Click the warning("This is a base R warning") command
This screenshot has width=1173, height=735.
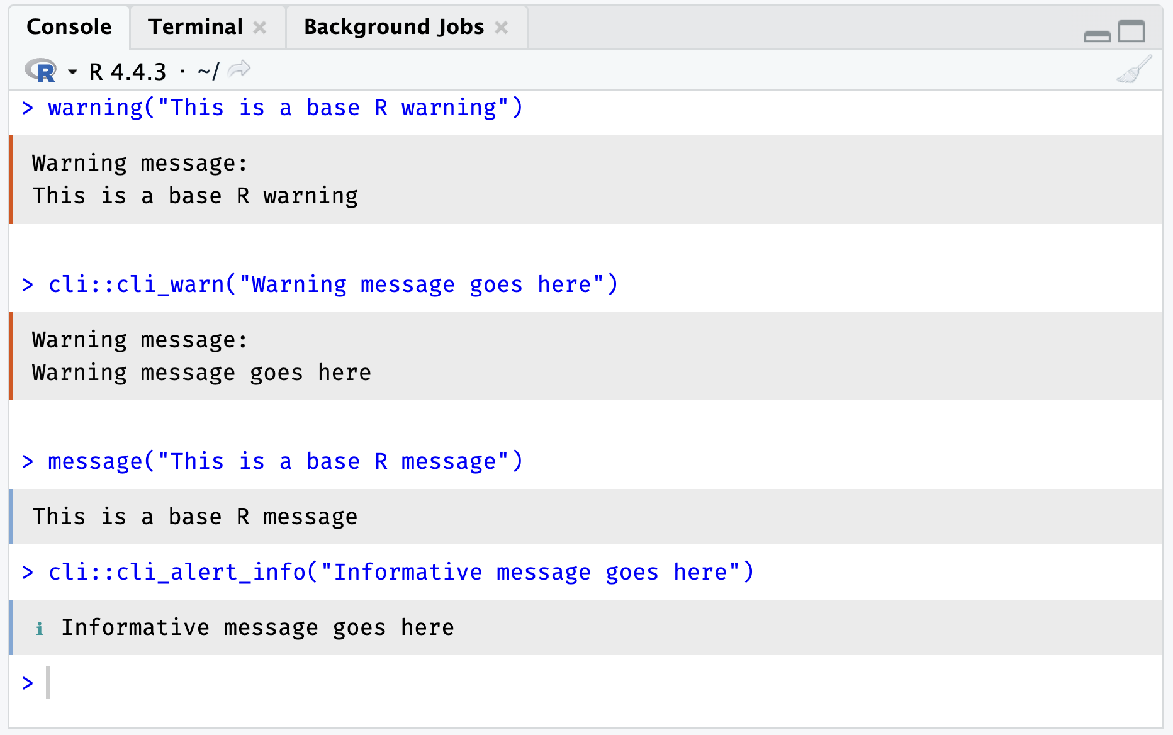pyautogui.click(x=285, y=108)
